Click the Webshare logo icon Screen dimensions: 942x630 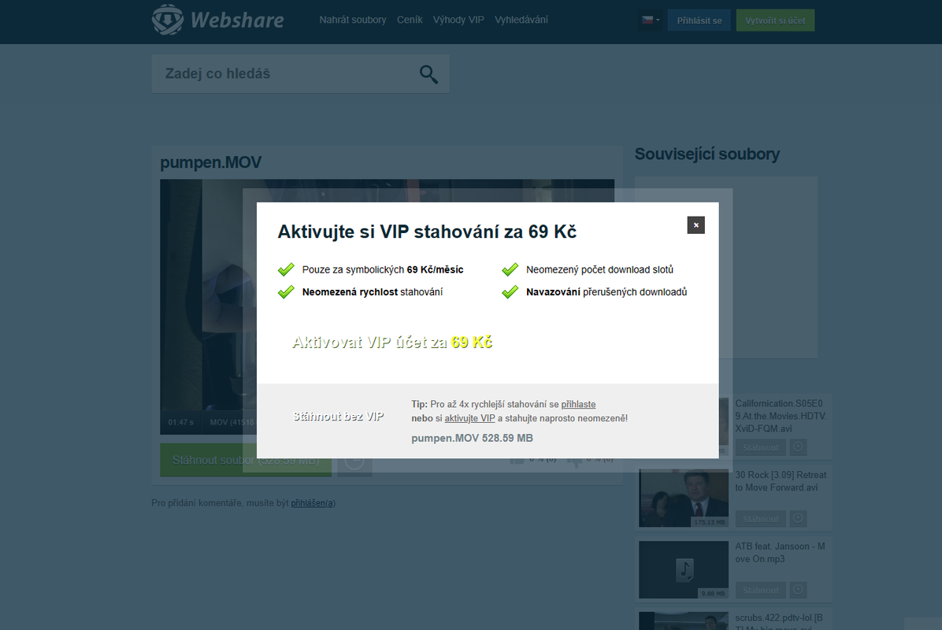[x=168, y=20]
